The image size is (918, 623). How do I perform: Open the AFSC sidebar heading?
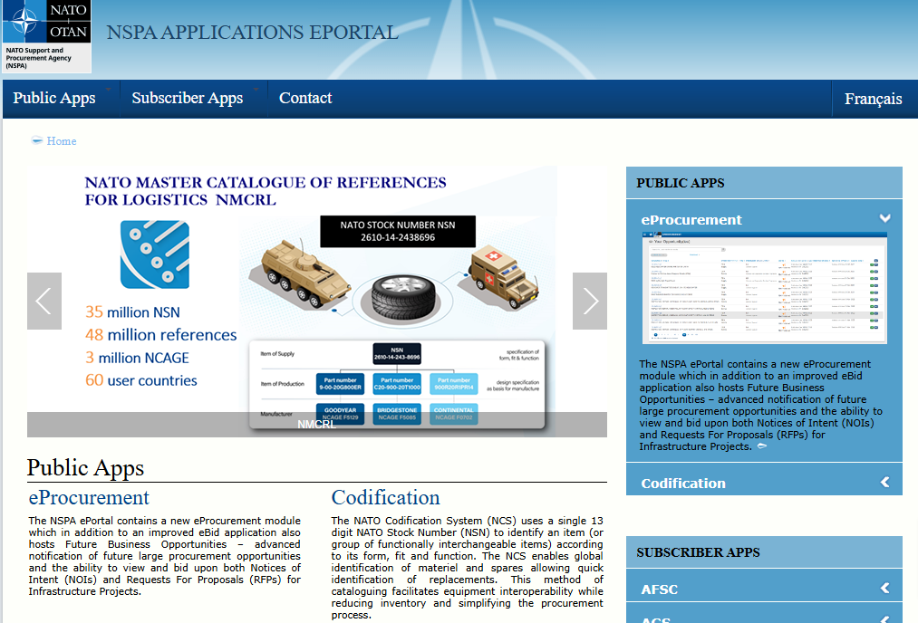pyautogui.click(x=659, y=589)
